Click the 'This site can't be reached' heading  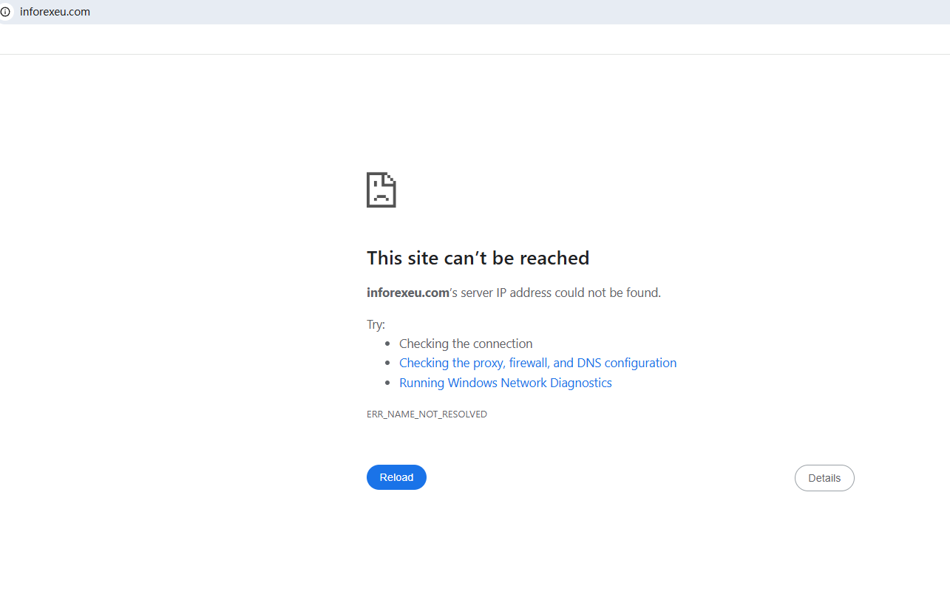click(x=478, y=258)
